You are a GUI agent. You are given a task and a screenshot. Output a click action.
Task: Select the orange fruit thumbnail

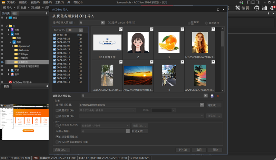click(x=169, y=42)
